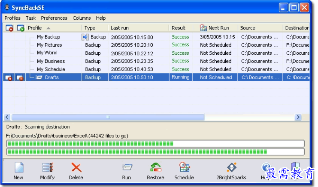
Task: Sort by the Profile column header
Action: (x=35, y=28)
